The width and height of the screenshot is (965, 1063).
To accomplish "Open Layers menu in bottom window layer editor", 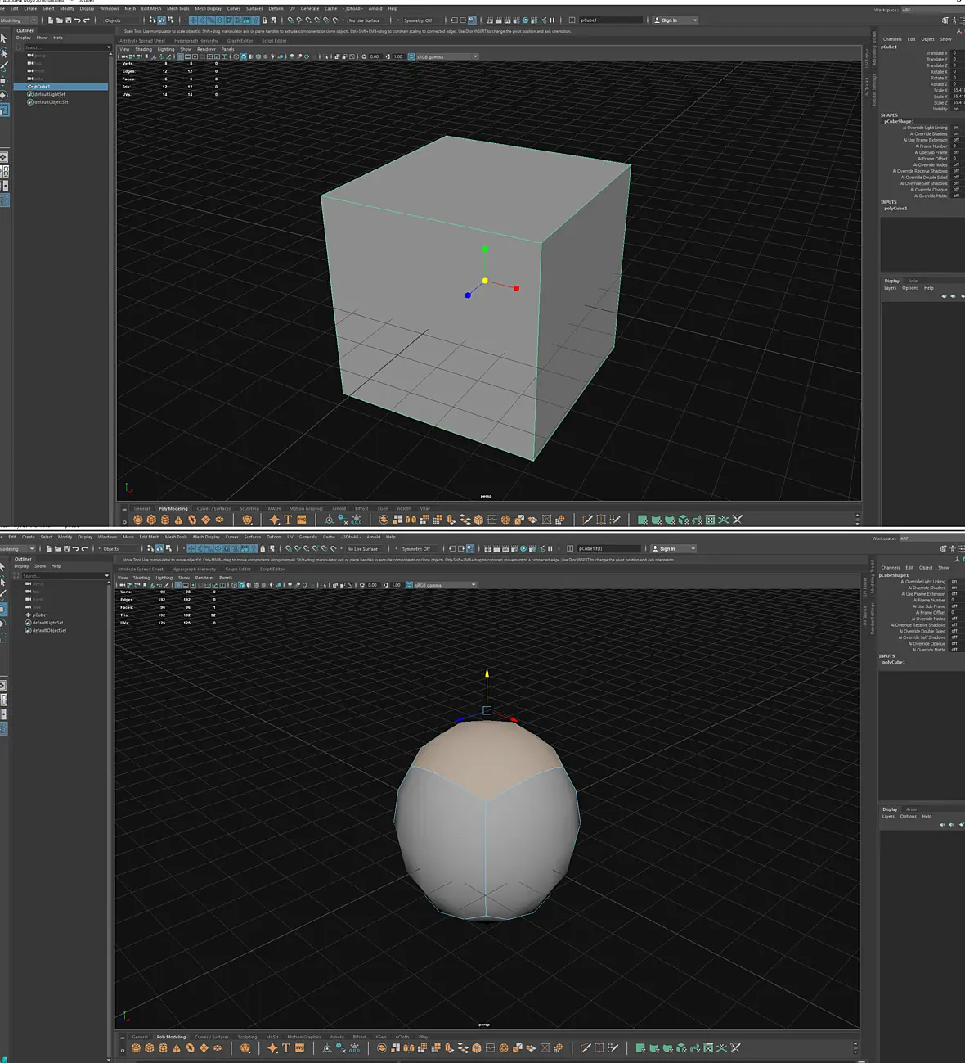I will (888, 817).
